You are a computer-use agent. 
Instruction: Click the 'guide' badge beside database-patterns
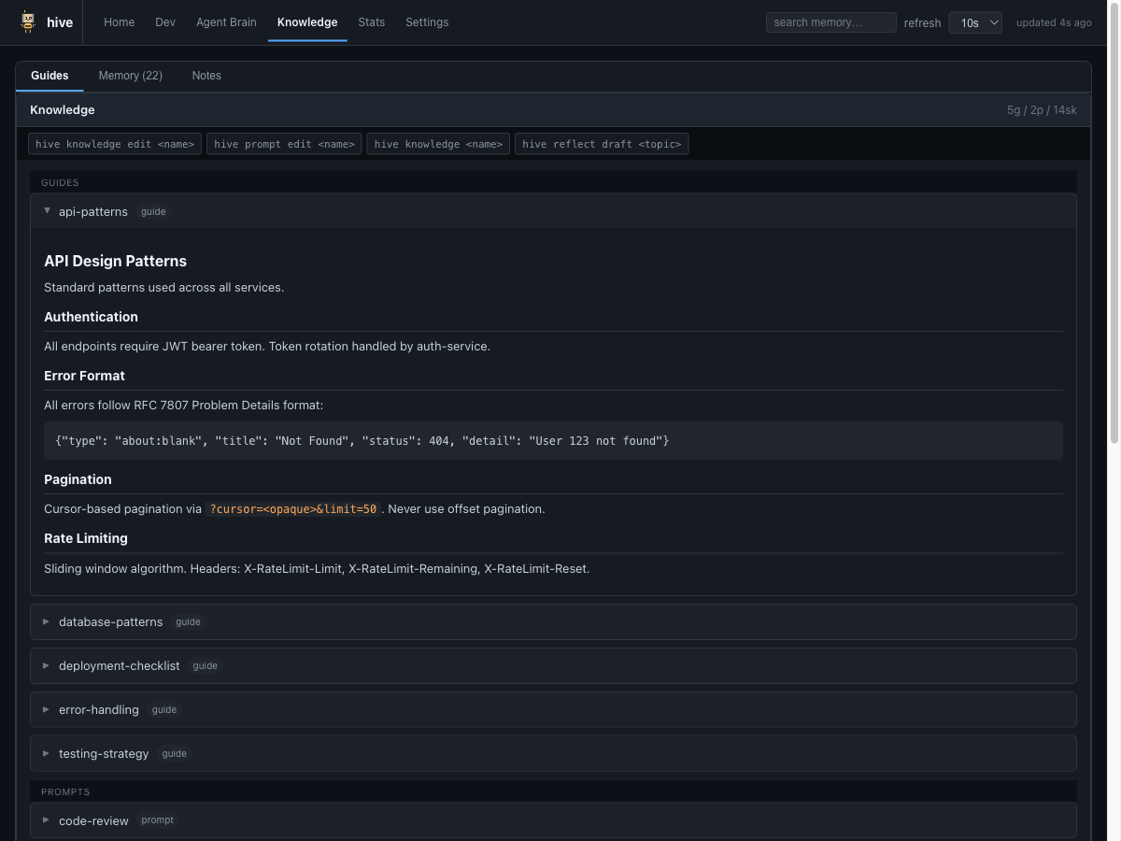click(x=188, y=621)
